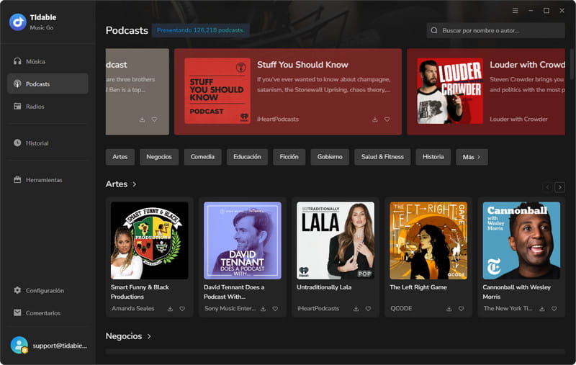This screenshot has height=365, width=576.
Task: Filter by the Negocios category
Action: (x=159, y=157)
